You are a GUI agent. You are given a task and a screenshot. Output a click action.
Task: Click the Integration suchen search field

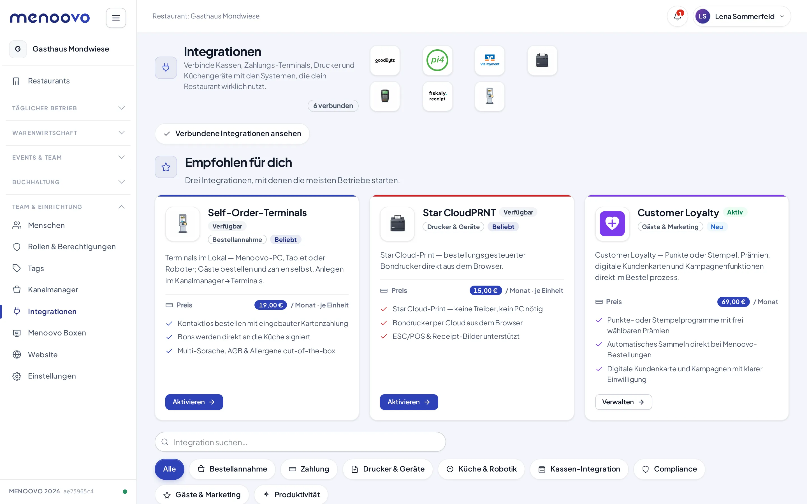coord(300,442)
